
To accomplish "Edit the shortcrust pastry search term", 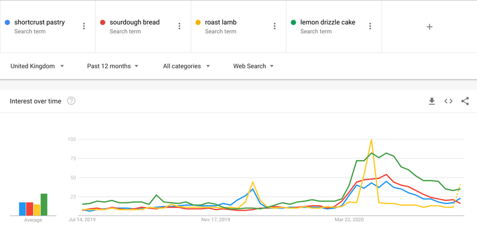I will pyautogui.click(x=39, y=22).
